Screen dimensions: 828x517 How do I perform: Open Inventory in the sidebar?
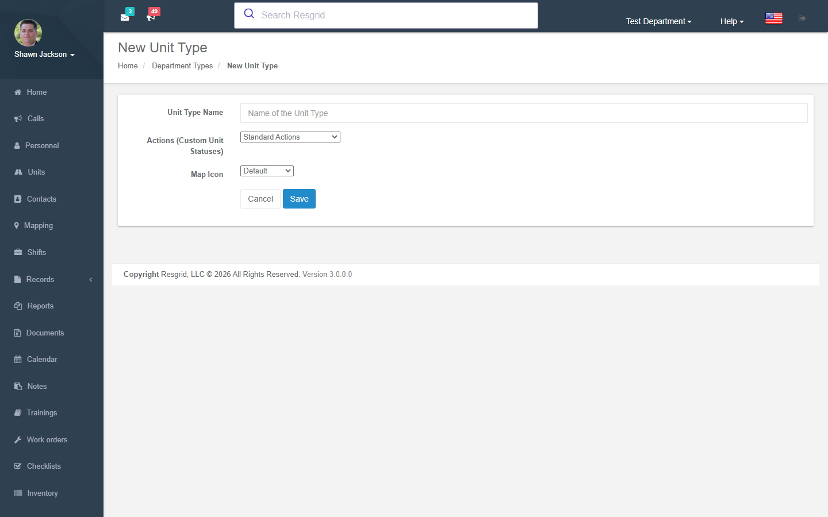point(43,493)
